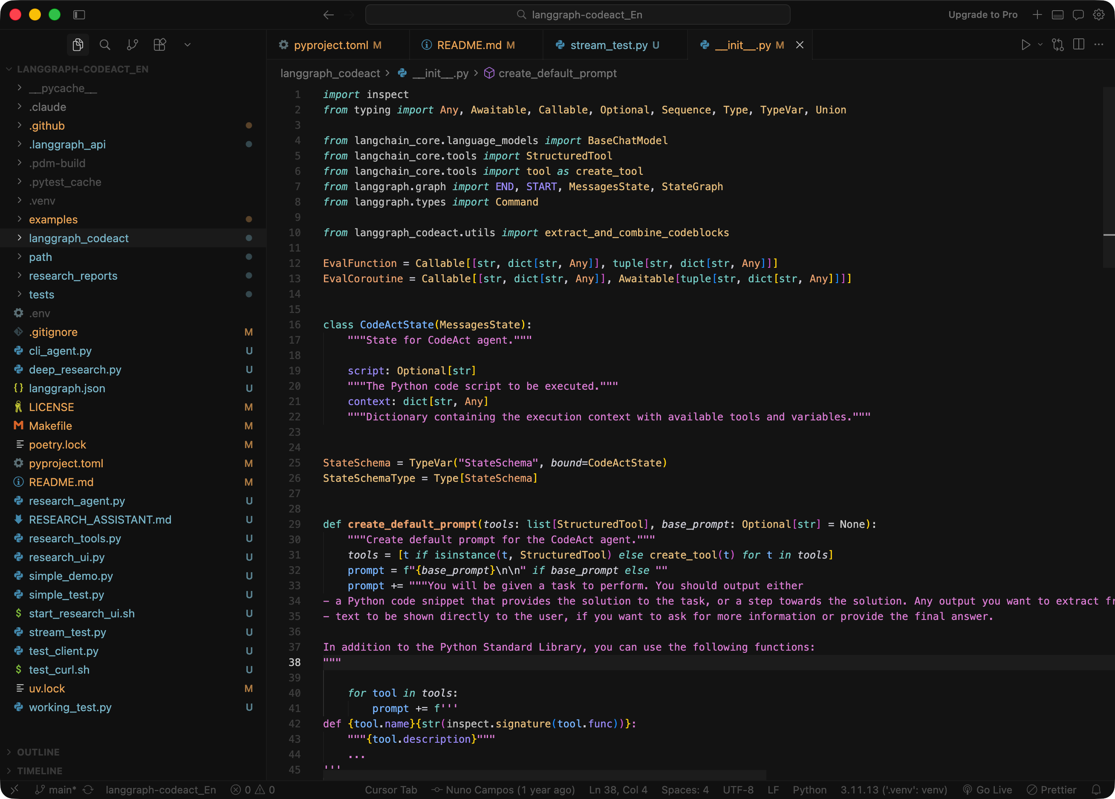Click Cursor Tab status item
This screenshot has width=1115, height=799.
tap(391, 790)
